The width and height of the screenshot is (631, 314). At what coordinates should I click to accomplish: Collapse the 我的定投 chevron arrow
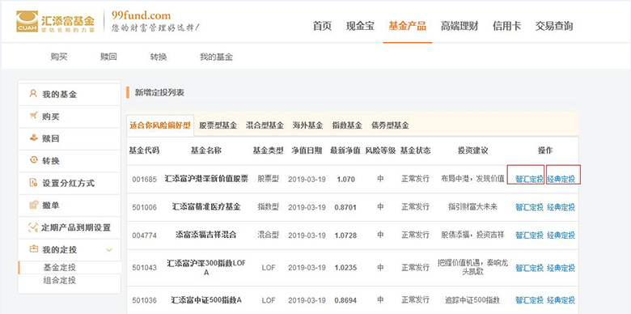(108, 250)
